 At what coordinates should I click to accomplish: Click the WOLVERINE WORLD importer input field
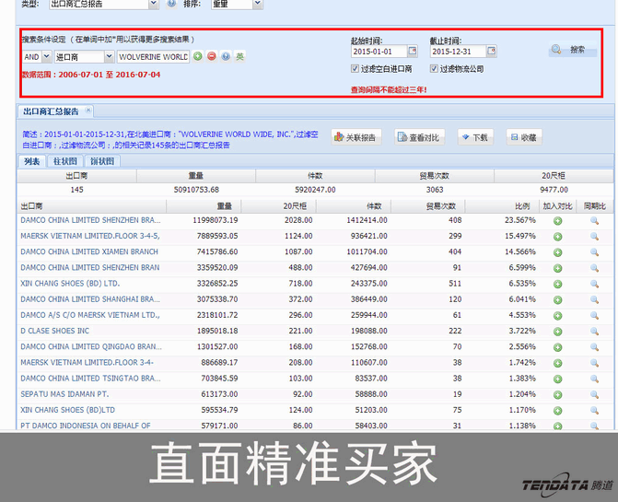point(152,57)
